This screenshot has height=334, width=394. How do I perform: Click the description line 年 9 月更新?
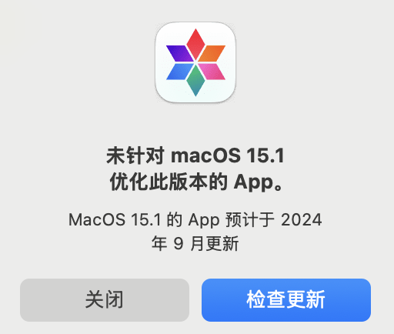pyautogui.click(x=195, y=243)
